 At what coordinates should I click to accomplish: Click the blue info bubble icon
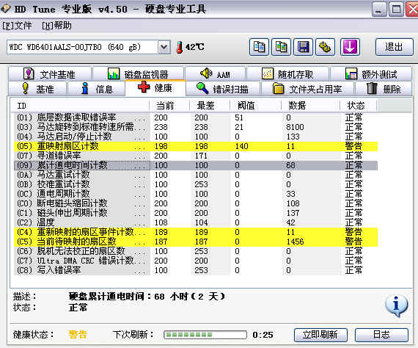coord(397,305)
